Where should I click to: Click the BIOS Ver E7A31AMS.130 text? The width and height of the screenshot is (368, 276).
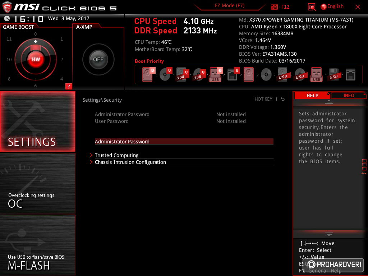pyautogui.click(x=268, y=54)
